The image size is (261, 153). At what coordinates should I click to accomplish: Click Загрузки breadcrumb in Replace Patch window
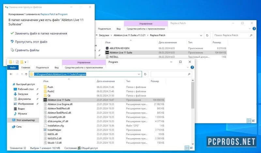pos(104,35)
